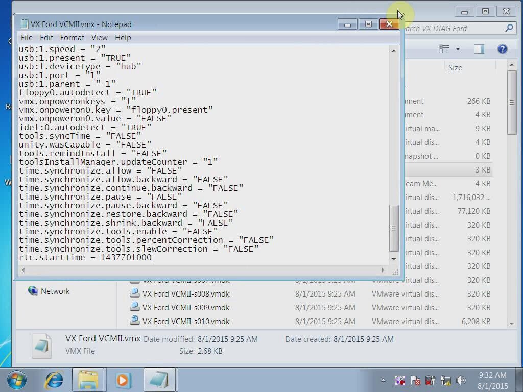
Task: Sort by Size column header
Action: coord(455,68)
